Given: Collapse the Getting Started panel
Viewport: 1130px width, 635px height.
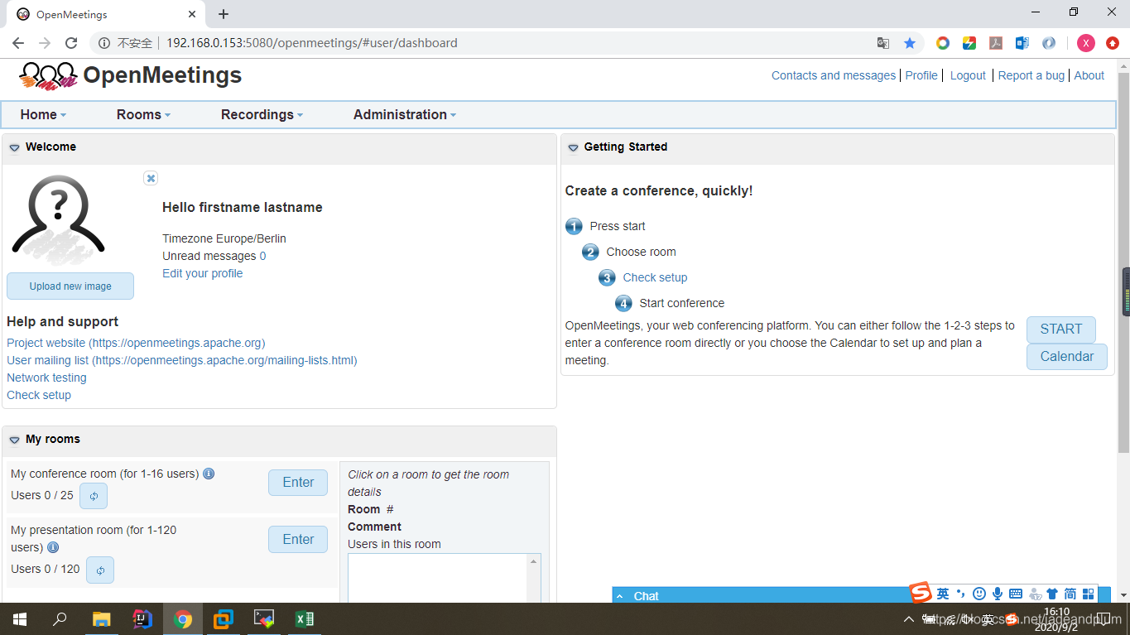Looking at the screenshot, I should point(573,147).
